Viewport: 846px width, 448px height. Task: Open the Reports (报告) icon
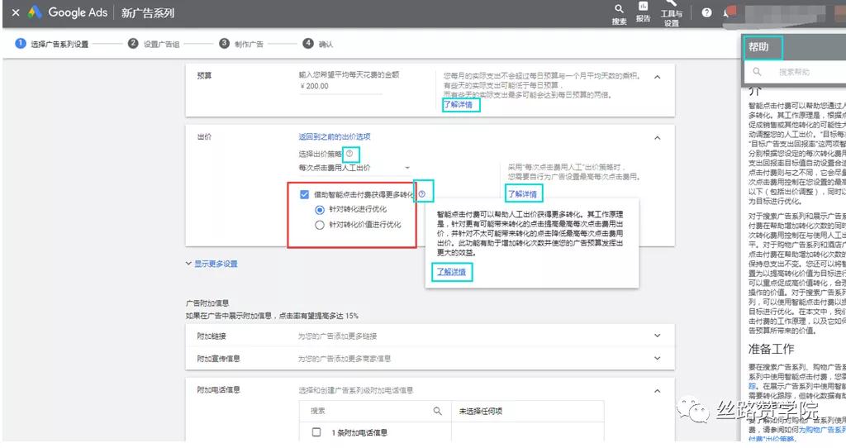coord(643,6)
